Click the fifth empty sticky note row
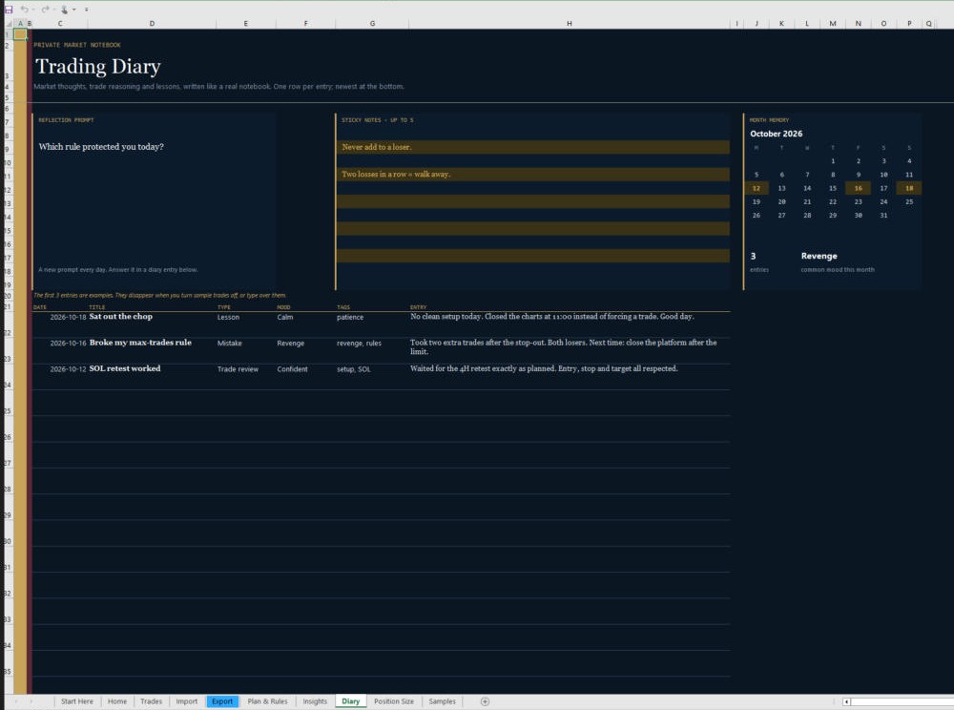Screen dimensions: 954x710 [533, 256]
